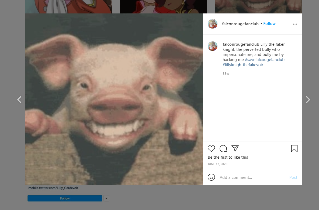Screen dimensions: 319x210
Task: Open falconrougefanclub username in the caption
Action: [x=241, y=44]
